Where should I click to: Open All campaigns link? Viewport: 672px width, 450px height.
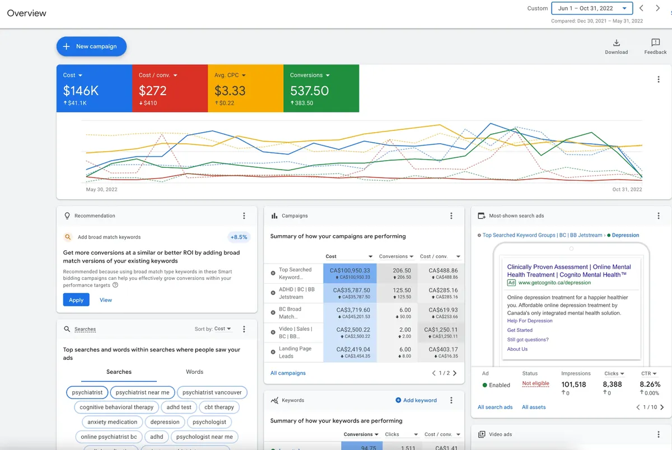coord(288,373)
